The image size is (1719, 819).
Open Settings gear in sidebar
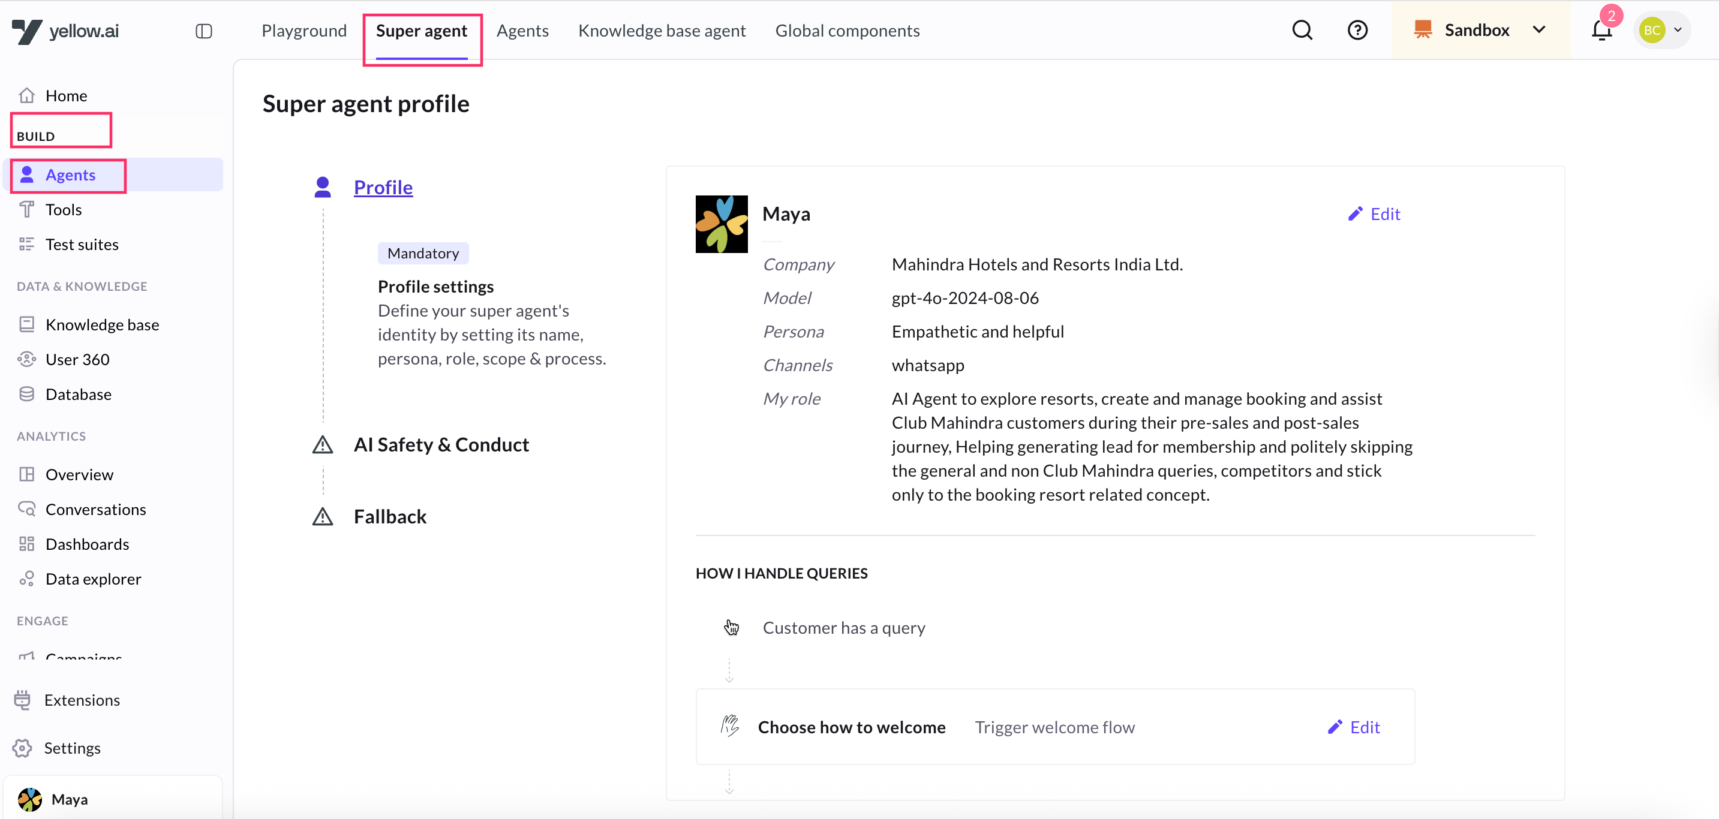click(71, 748)
